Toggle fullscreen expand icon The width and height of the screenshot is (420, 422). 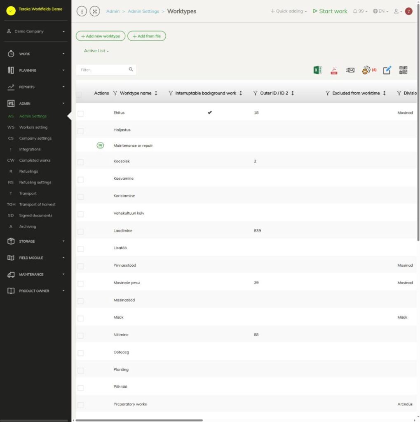coord(95,11)
